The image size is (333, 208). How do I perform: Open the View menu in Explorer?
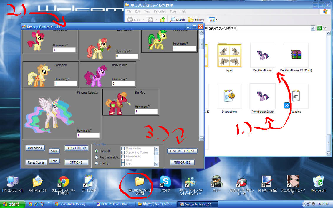click(147, 11)
